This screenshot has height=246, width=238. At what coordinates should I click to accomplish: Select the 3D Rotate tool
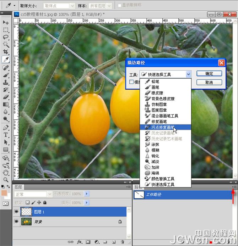pos(6,158)
